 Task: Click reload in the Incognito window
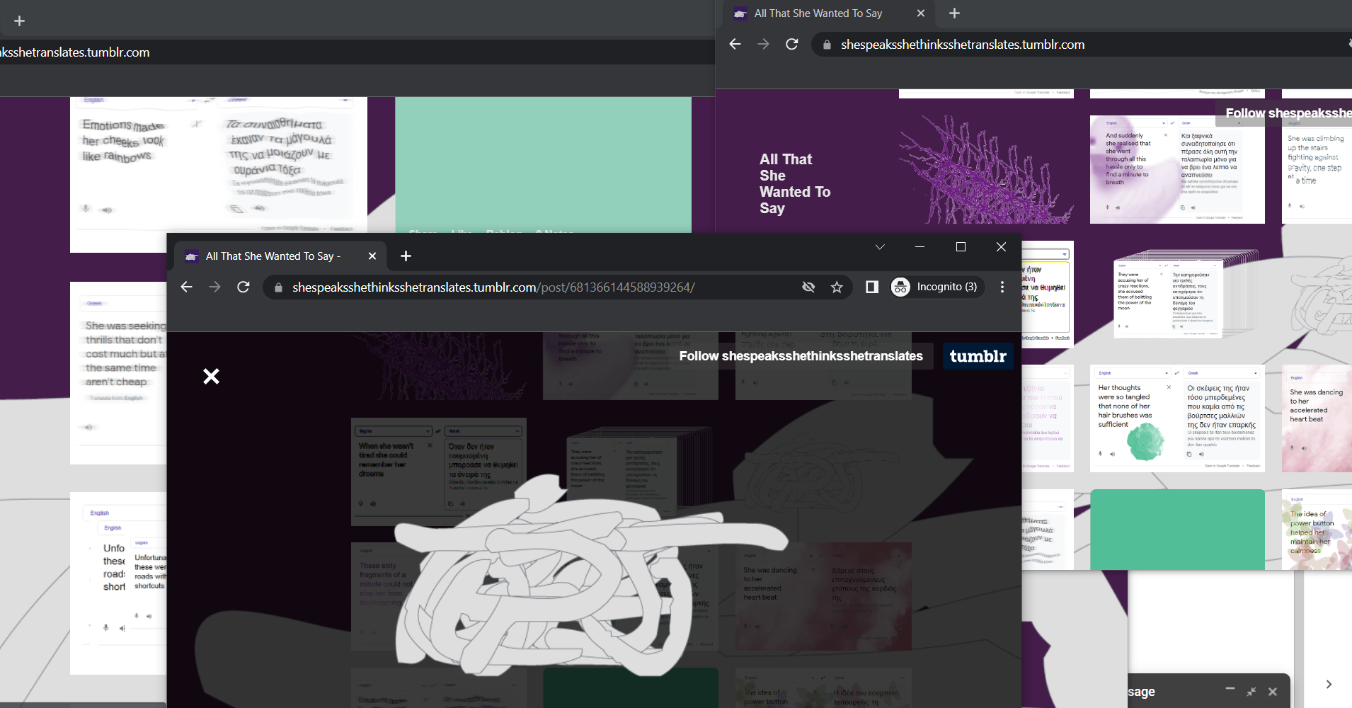244,287
